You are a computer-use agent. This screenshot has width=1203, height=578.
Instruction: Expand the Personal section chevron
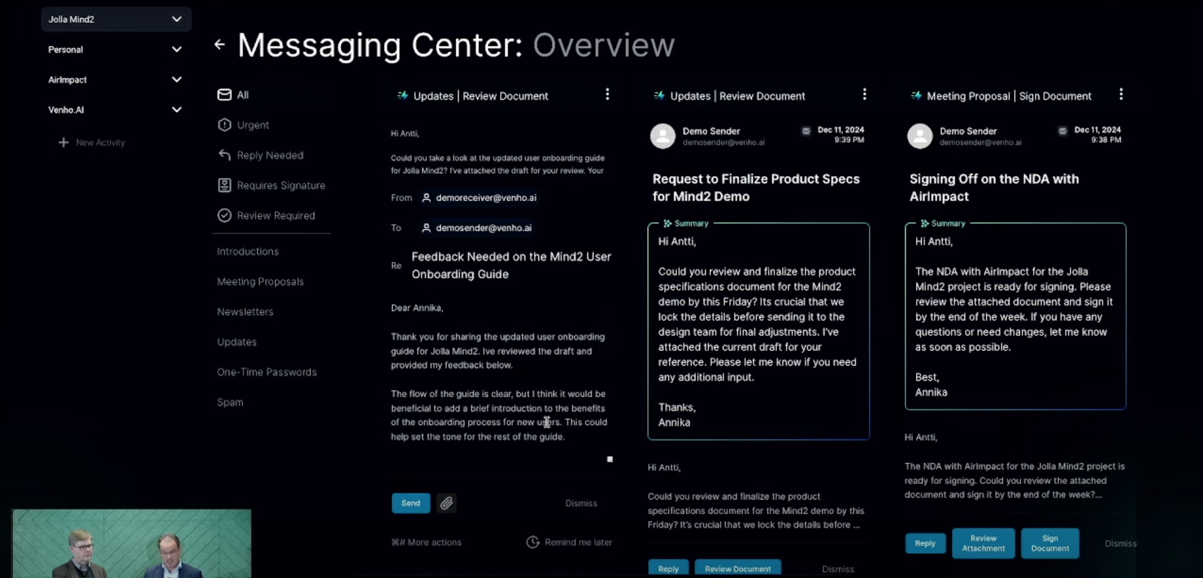coord(177,50)
